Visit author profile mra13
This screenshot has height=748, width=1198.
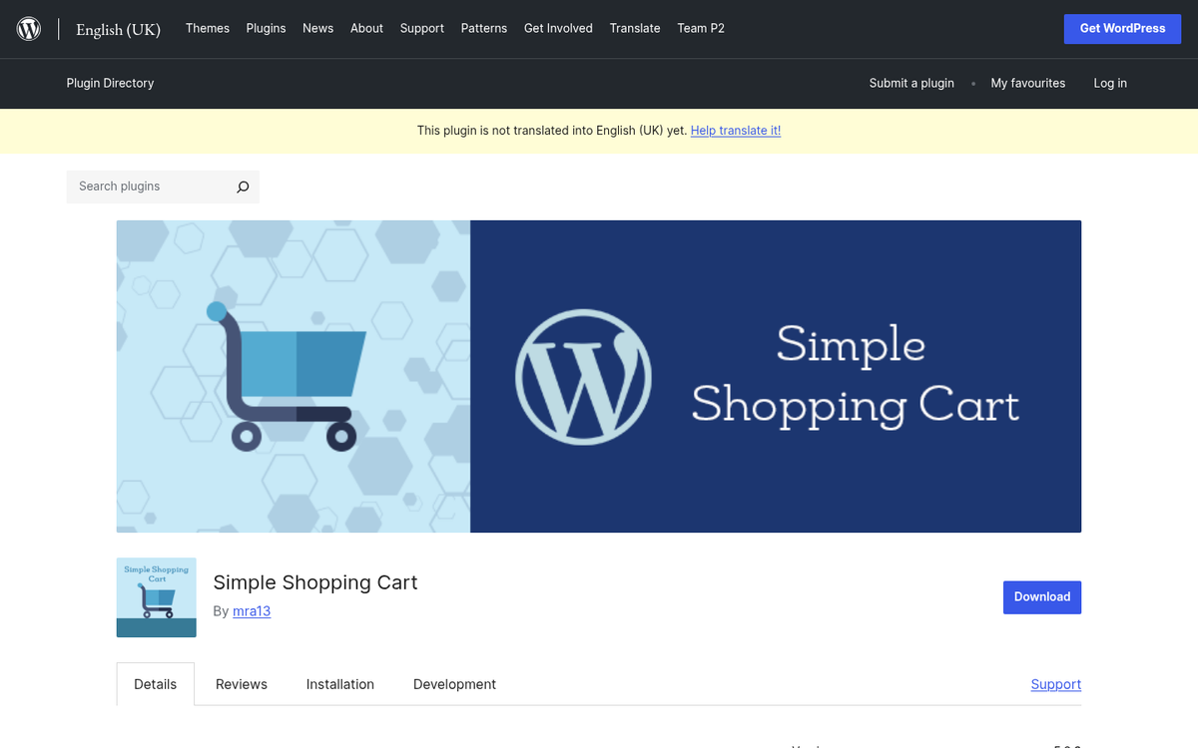[x=252, y=610]
